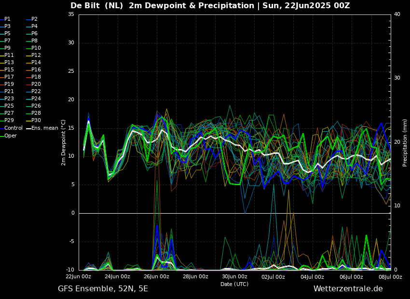
Task: Select legend entry P20
Action: pyautogui.click(x=33, y=84)
